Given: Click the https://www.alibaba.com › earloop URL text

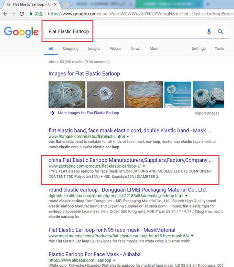Looking at the screenshot, I should 80,260.
